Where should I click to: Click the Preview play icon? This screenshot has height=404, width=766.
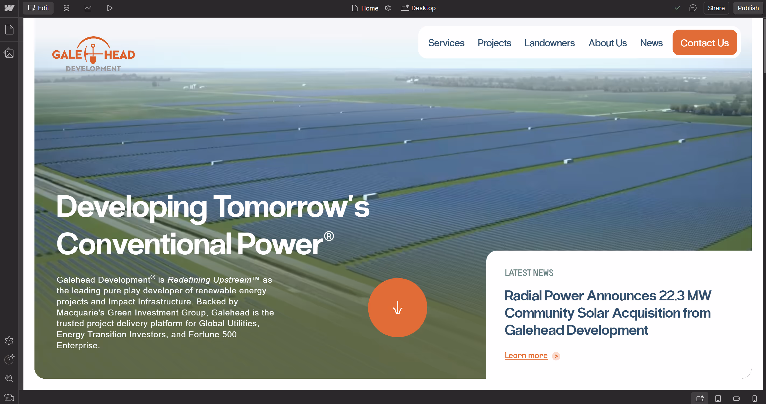pos(110,8)
